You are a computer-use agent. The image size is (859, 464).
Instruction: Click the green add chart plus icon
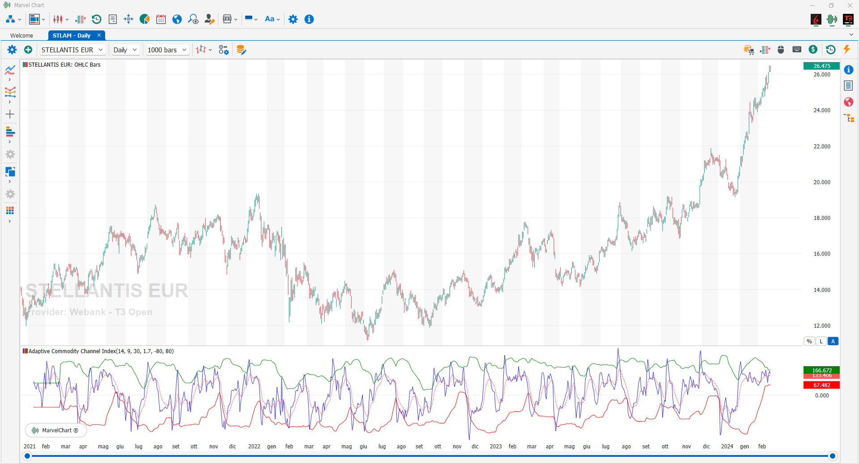(x=28, y=50)
